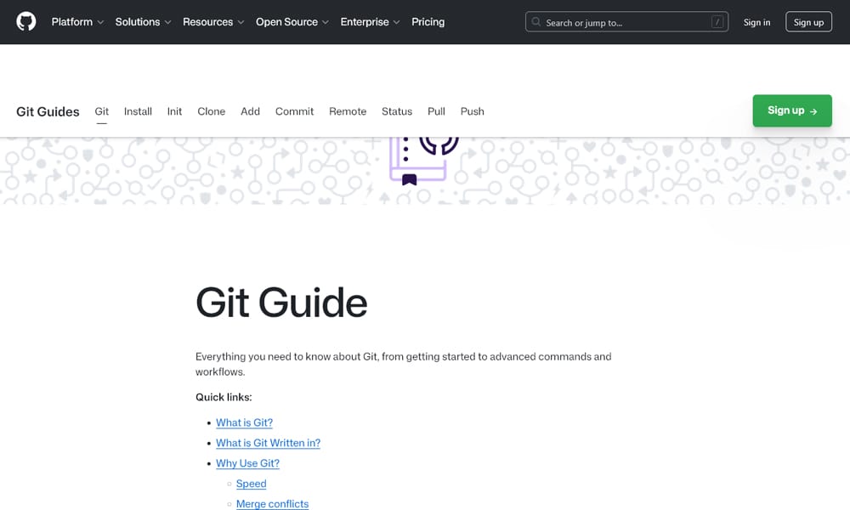The image size is (850, 510).
Task: Click the Sign in link
Action: tap(756, 22)
